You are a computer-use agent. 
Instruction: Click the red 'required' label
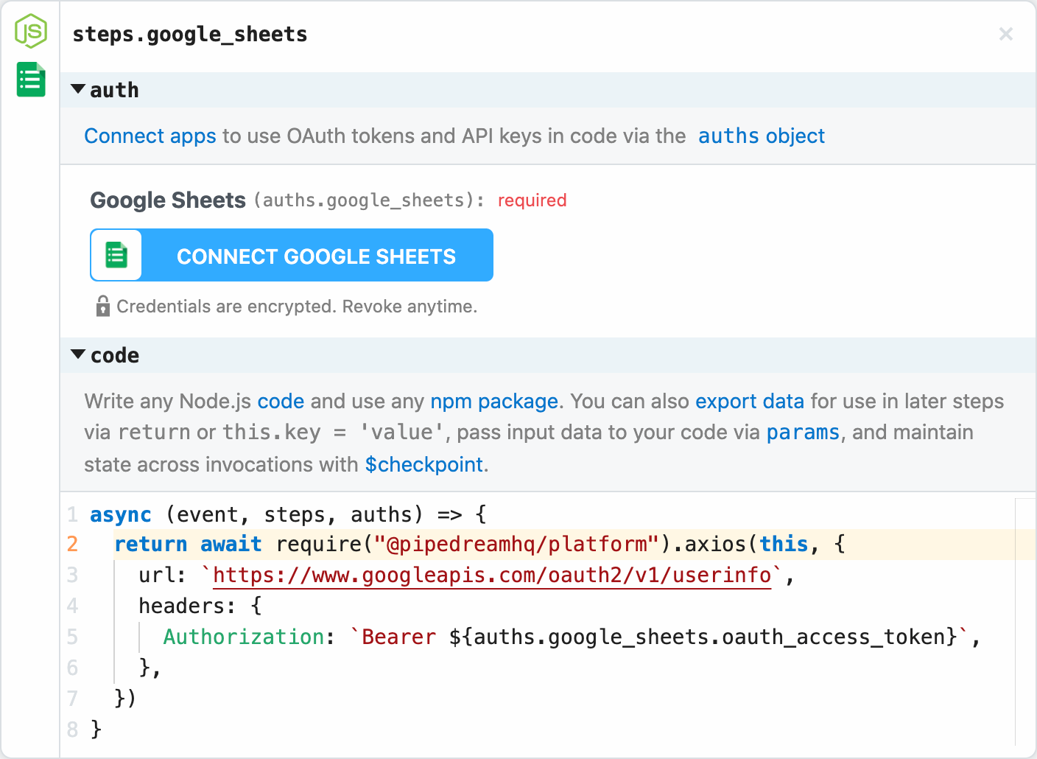(x=532, y=200)
